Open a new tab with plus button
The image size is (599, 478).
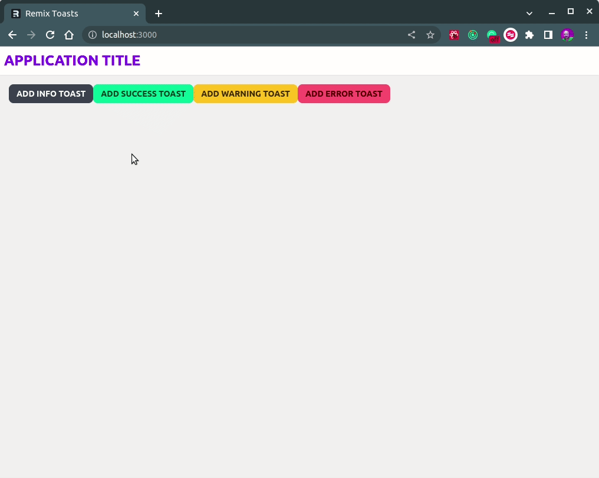coord(159,14)
